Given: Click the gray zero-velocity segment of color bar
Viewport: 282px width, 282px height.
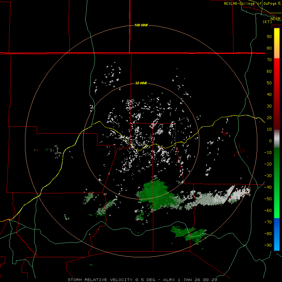Looking at the screenshot, I should tap(277, 138).
